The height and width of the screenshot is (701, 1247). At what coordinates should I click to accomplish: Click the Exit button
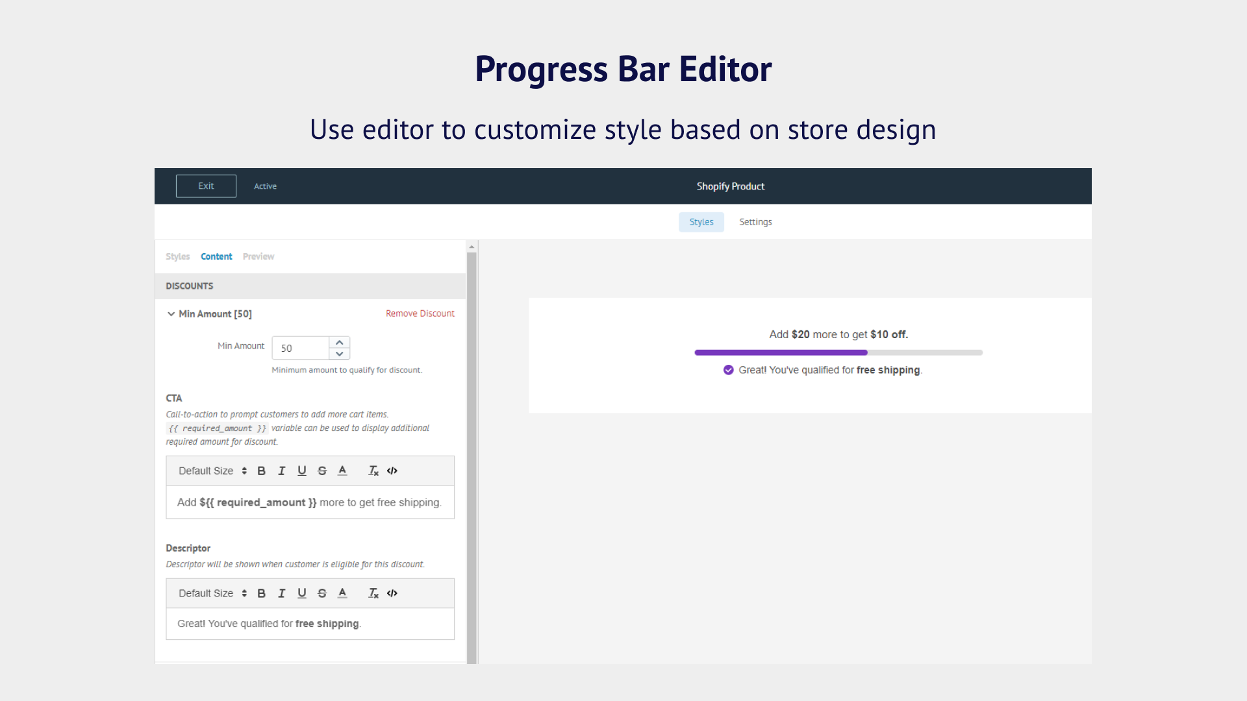pos(206,186)
